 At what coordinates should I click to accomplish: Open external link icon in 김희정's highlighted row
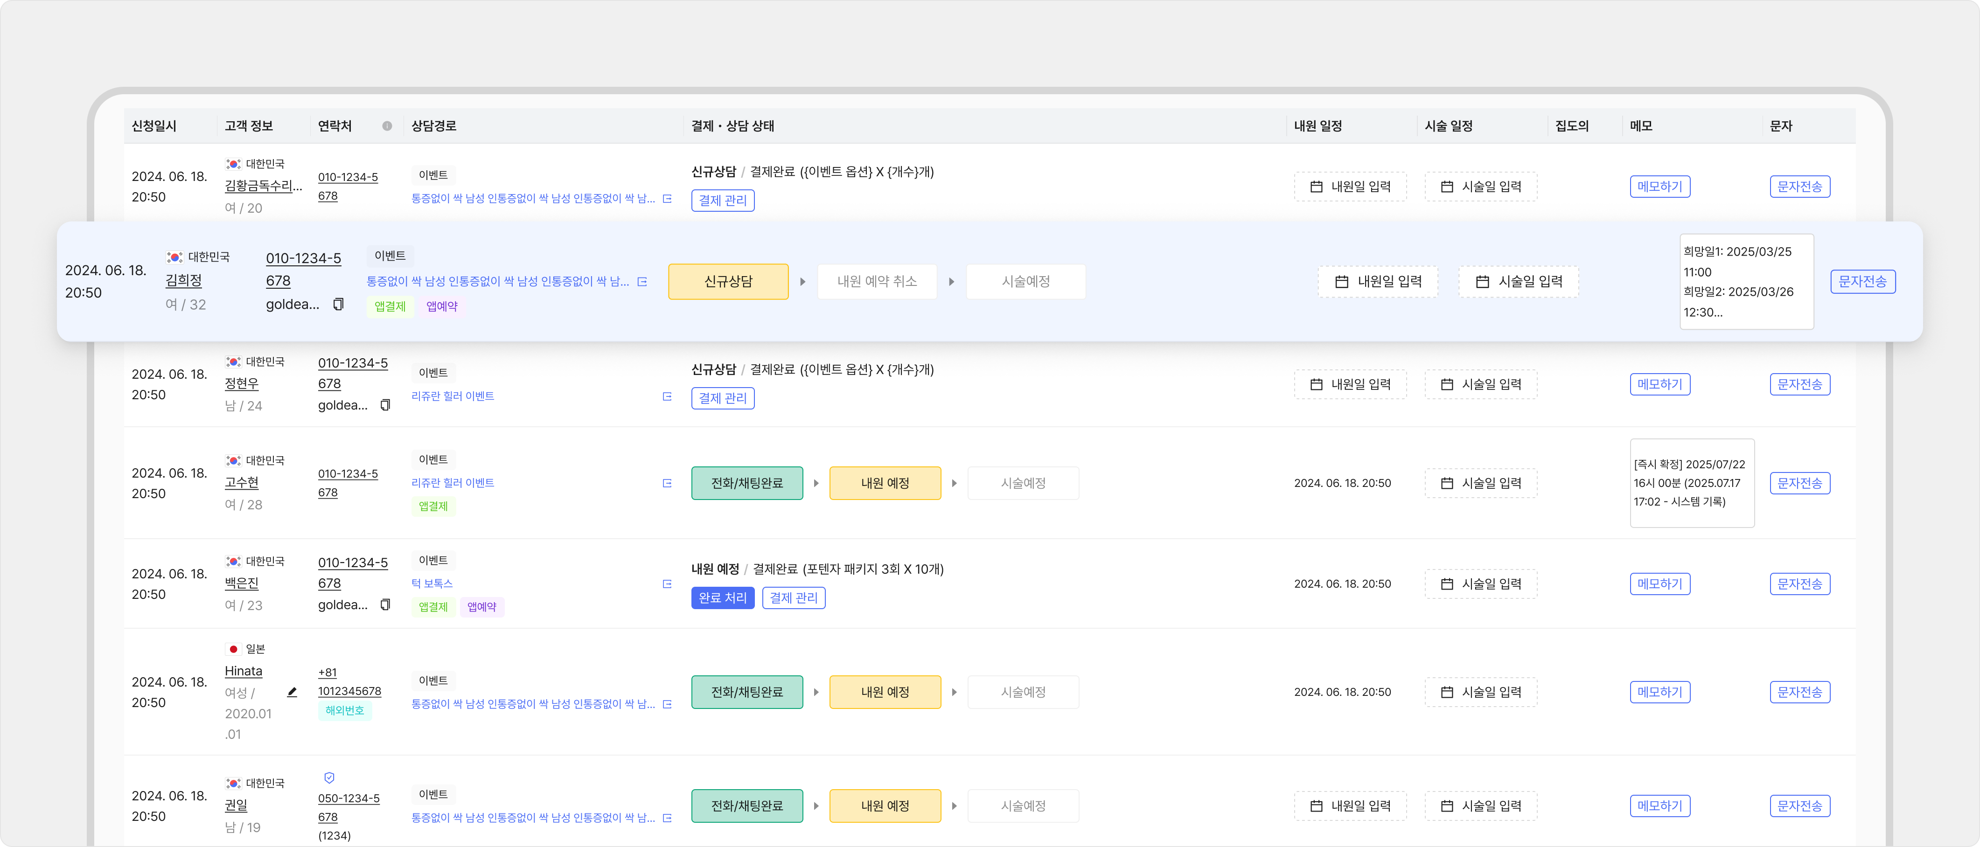(642, 282)
